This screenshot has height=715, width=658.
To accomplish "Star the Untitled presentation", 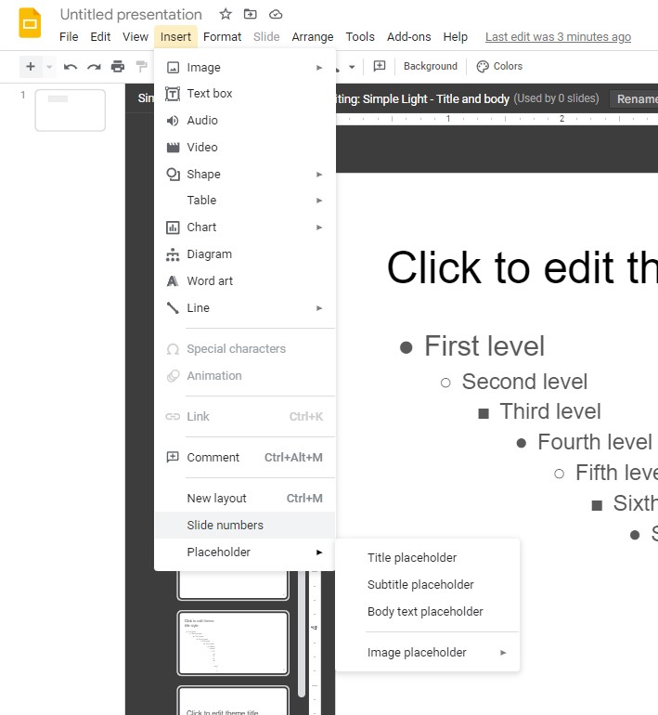I will (x=226, y=14).
